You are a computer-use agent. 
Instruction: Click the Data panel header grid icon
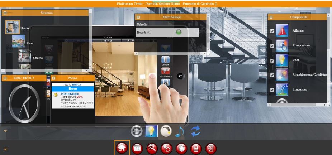pos(5,78)
